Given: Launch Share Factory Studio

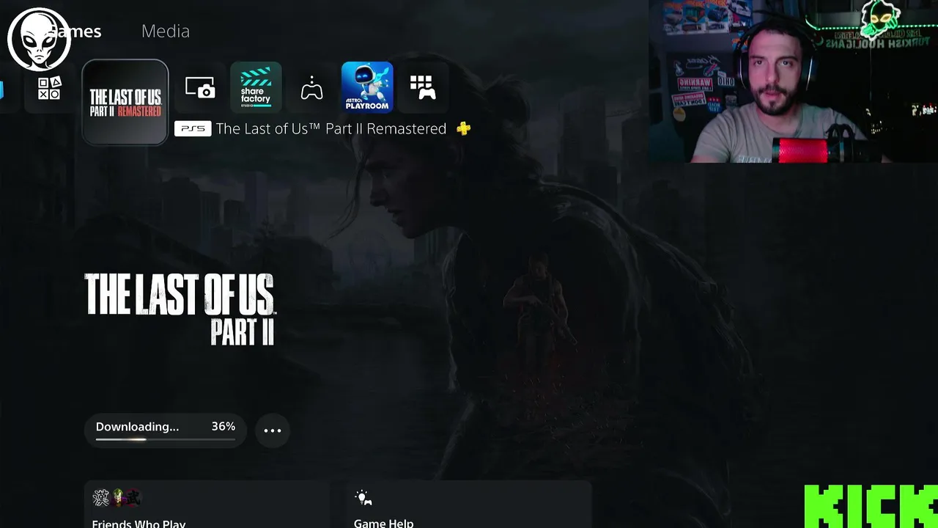Looking at the screenshot, I should (x=256, y=87).
